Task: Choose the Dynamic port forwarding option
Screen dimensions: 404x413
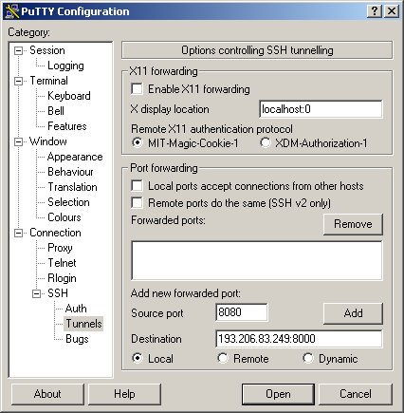Action: [308, 358]
